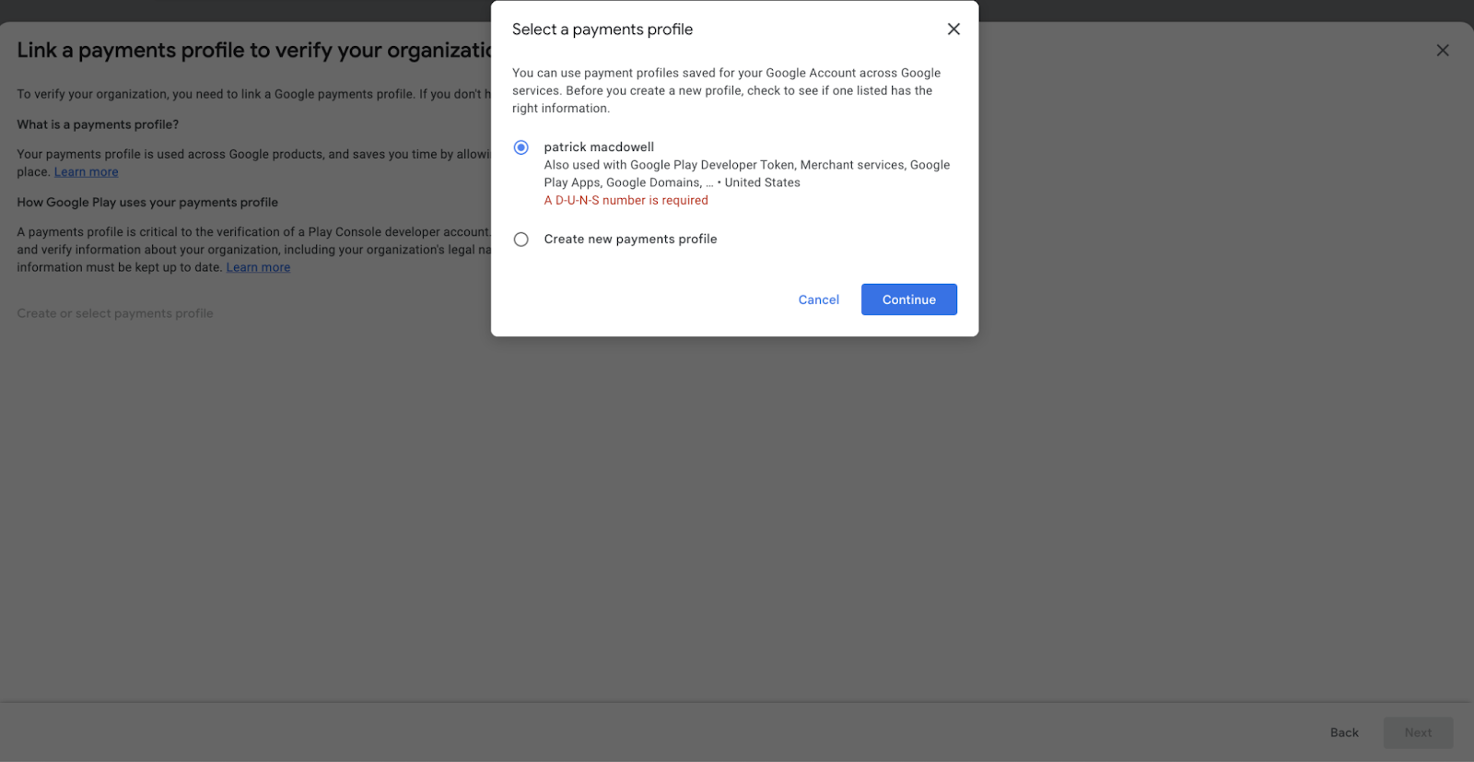Click the red D-U-N-S number is required message
Screen dimensions: 1474x762
point(626,200)
